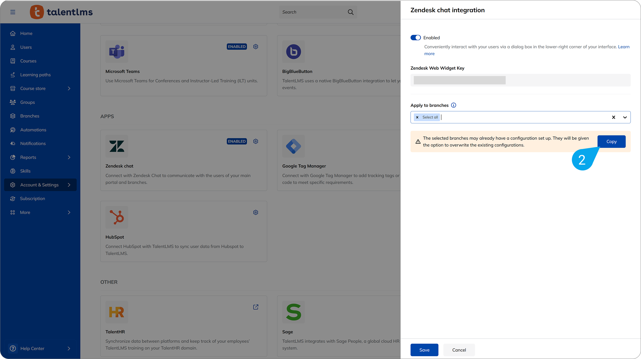Go to Learning paths
The image size is (641, 359).
[x=35, y=75]
